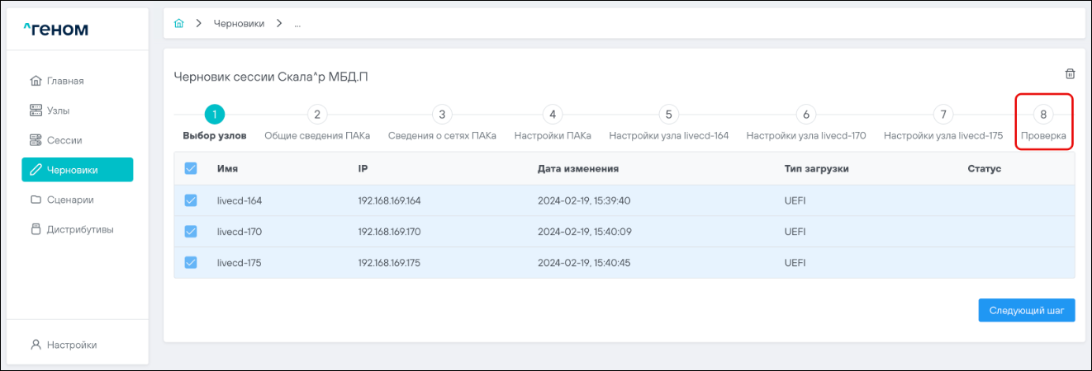Open Дистрибутивы in sidebar
The width and height of the screenshot is (1092, 371).
pyautogui.click(x=79, y=229)
